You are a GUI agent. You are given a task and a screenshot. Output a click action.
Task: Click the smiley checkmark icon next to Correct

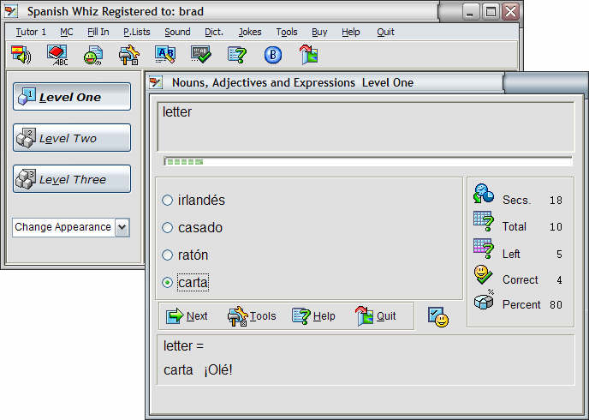(483, 275)
